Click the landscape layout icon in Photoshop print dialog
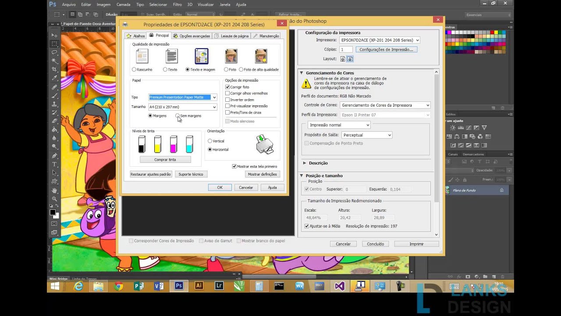The width and height of the screenshot is (561, 316). [x=350, y=59]
